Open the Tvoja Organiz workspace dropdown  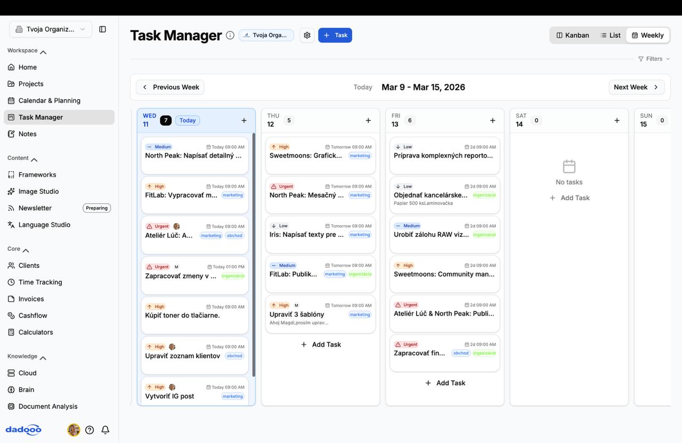[50, 29]
